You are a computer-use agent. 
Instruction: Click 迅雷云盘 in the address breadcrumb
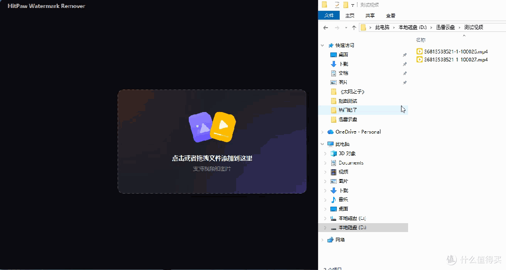446,27
